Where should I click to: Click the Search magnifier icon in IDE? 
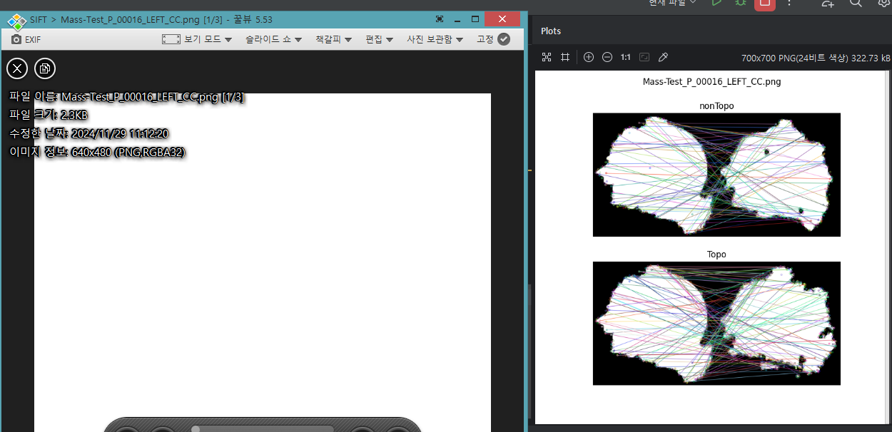[x=856, y=3]
